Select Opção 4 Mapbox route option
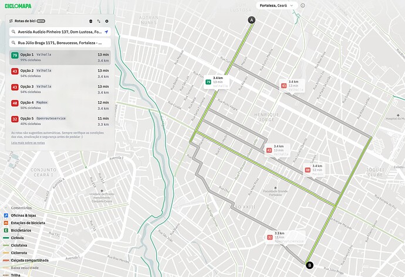Screen dimensions: 405x277 click(60, 105)
